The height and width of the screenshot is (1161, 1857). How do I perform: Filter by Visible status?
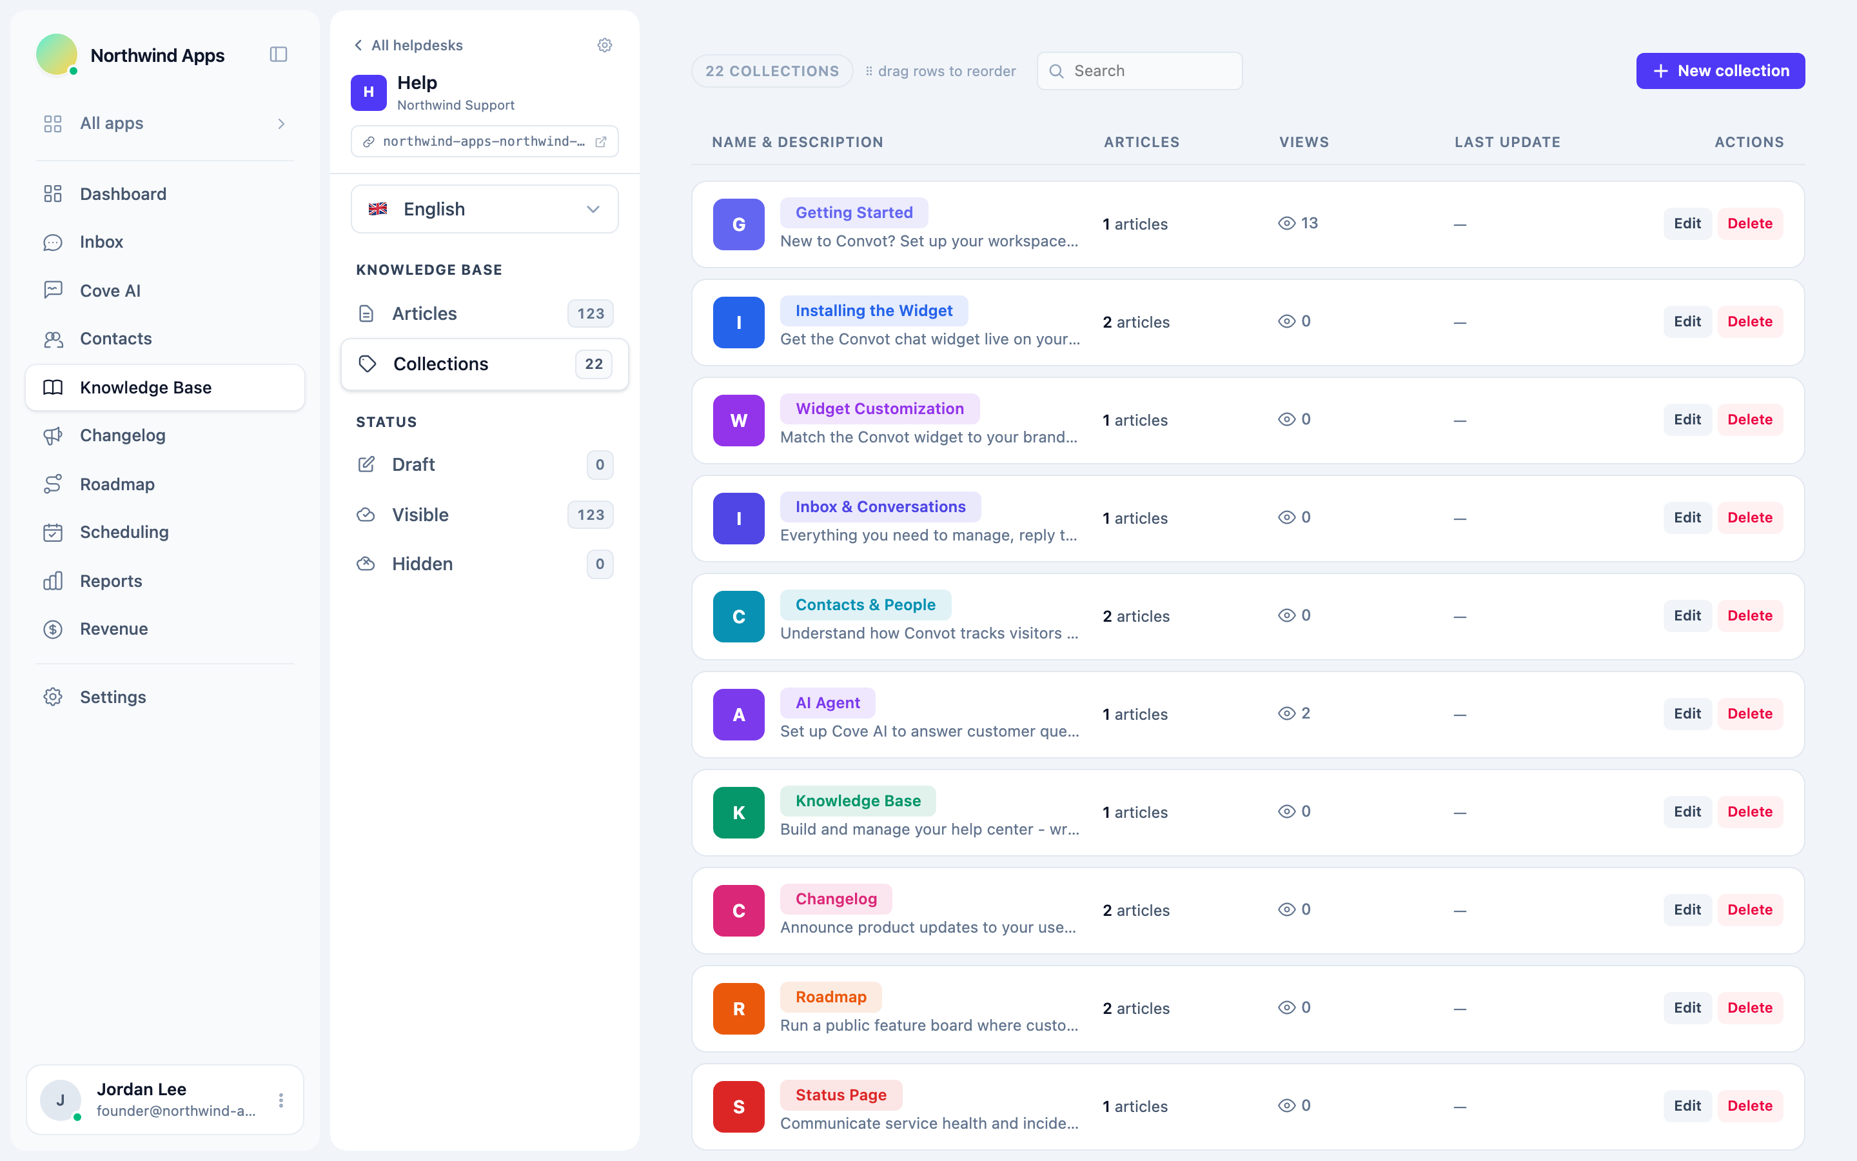pos(485,515)
